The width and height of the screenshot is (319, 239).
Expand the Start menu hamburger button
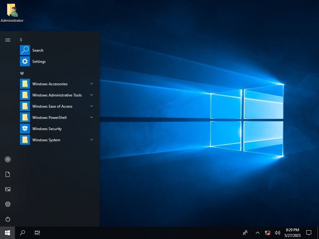pos(8,40)
